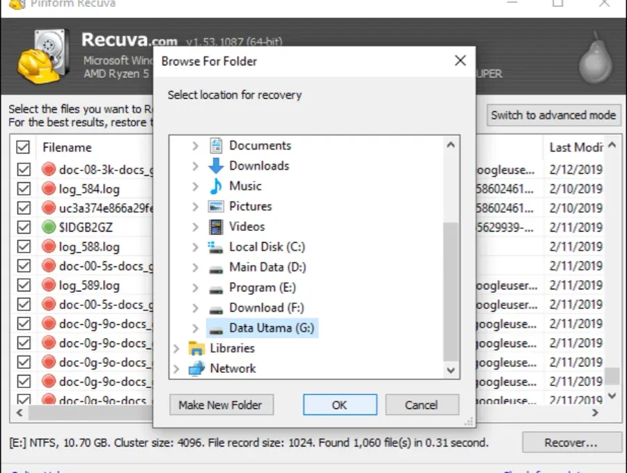Uncheck the doc-08-3k-docs file checkbox
627x473 pixels.
point(24,169)
